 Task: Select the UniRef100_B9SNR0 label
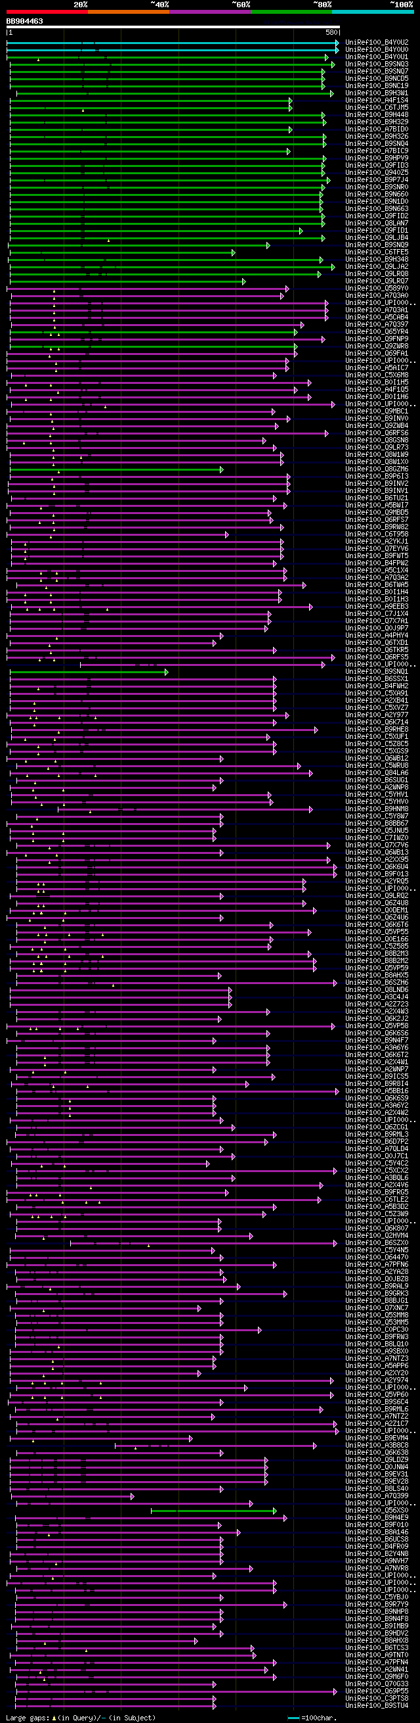click(377, 187)
